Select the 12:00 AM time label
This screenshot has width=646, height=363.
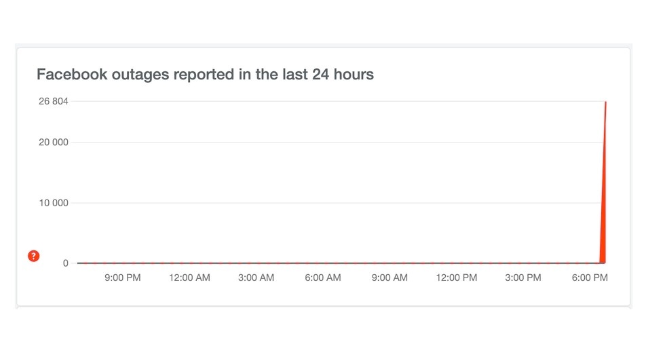click(x=189, y=278)
